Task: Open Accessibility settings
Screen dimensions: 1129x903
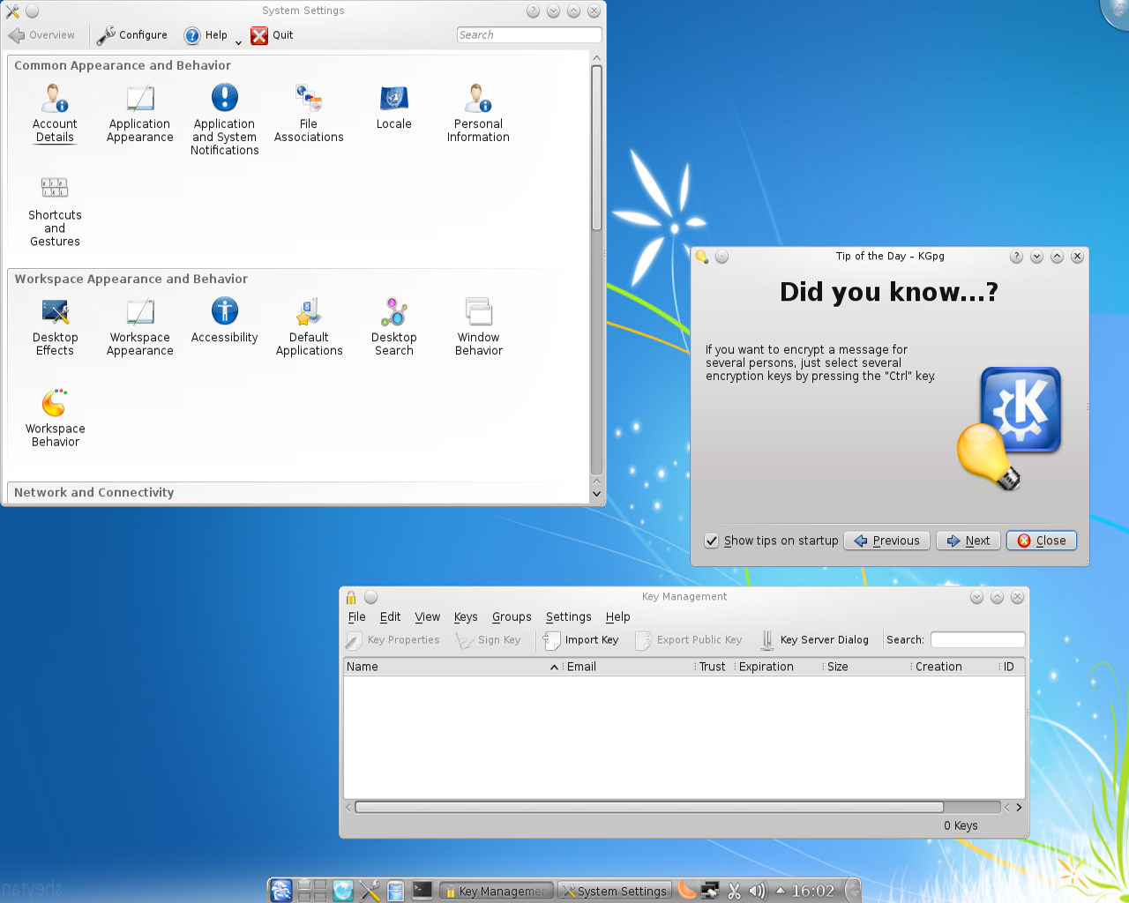Action: point(224,320)
